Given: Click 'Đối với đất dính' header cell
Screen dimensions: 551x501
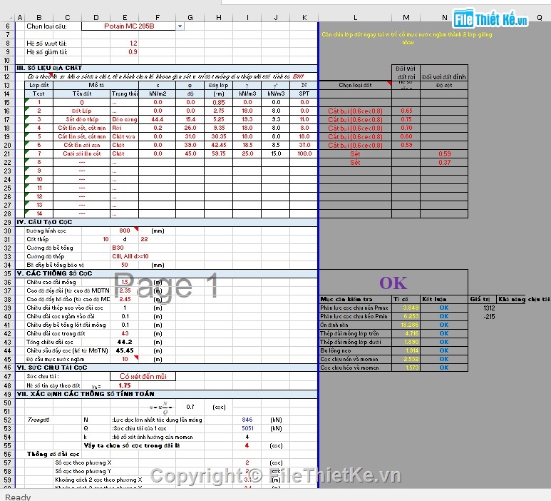Looking at the screenshot, I should [444, 76].
